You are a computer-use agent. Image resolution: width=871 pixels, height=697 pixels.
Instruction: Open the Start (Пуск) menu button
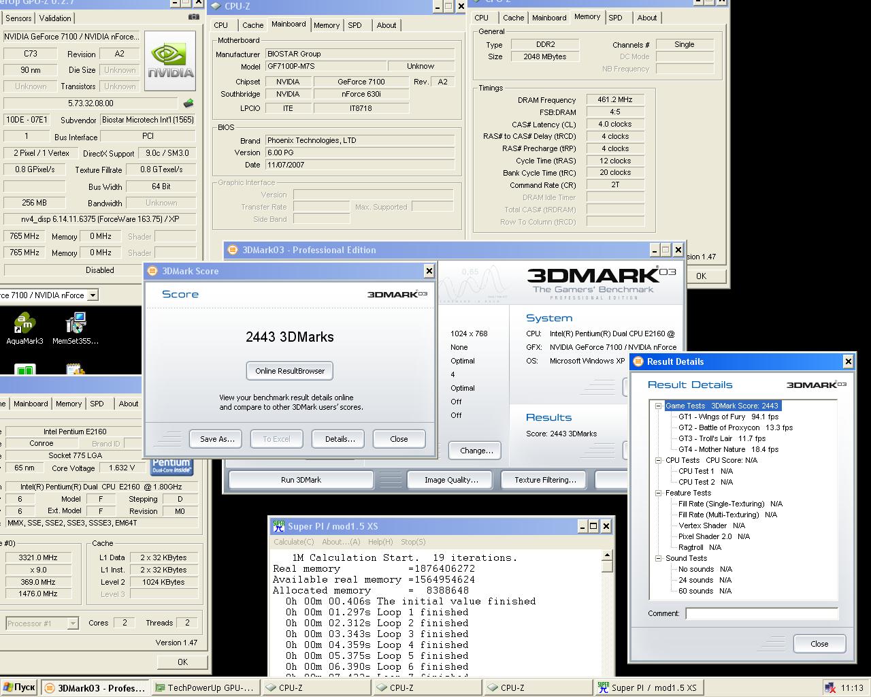point(19,687)
